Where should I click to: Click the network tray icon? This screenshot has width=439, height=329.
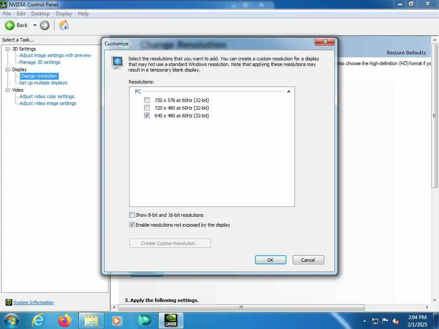pos(375,321)
